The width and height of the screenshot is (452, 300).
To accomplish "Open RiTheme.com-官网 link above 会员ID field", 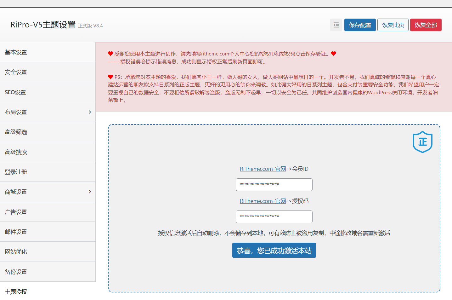I will click(263, 169).
